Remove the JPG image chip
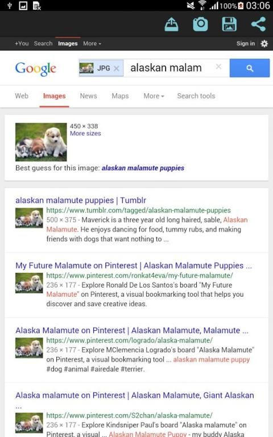 pos(117,68)
